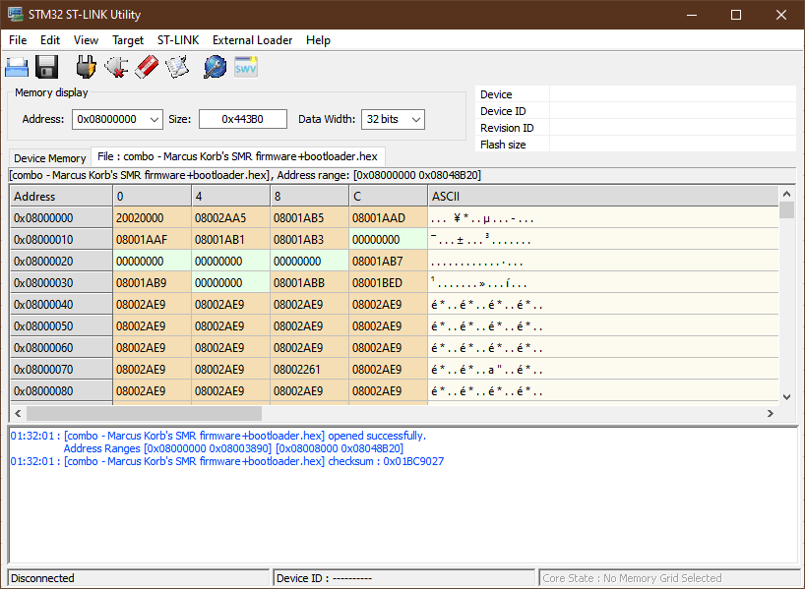Click the column header 4
This screenshot has height=589, width=805.
tap(230, 197)
